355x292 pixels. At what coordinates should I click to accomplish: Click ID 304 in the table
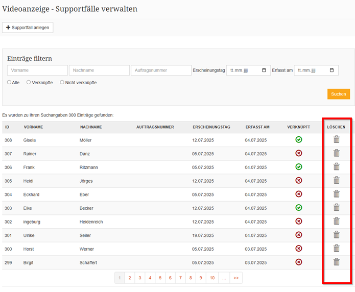click(8, 194)
